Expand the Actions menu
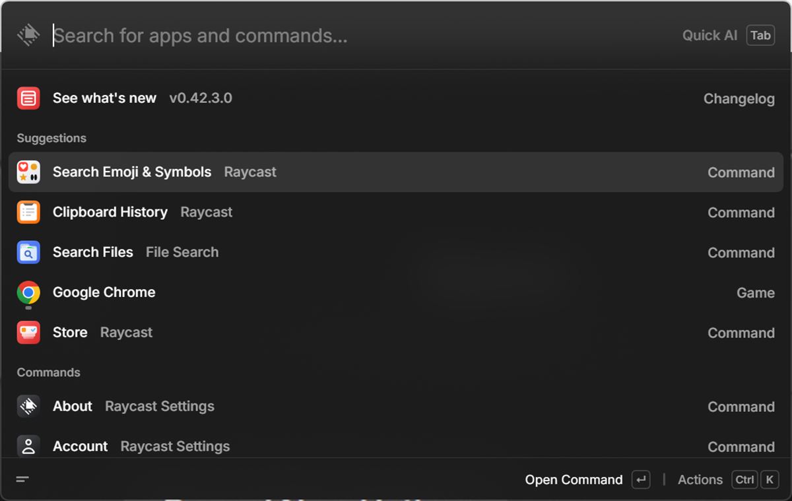 (x=700, y=480)
